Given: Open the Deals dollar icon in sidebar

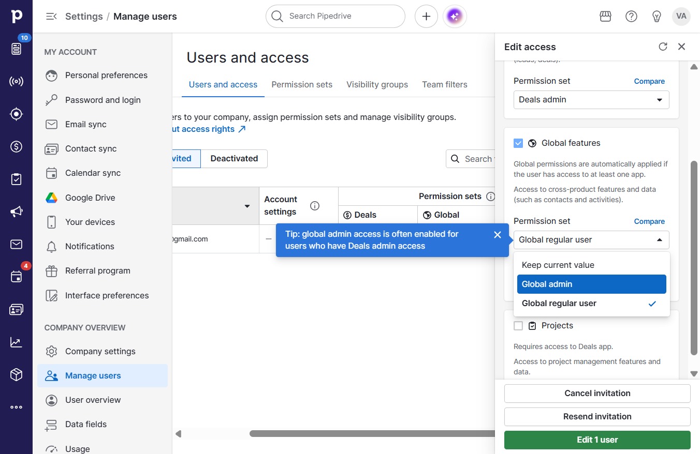Looking at the screenshot, I should click(x=17, y=147).
